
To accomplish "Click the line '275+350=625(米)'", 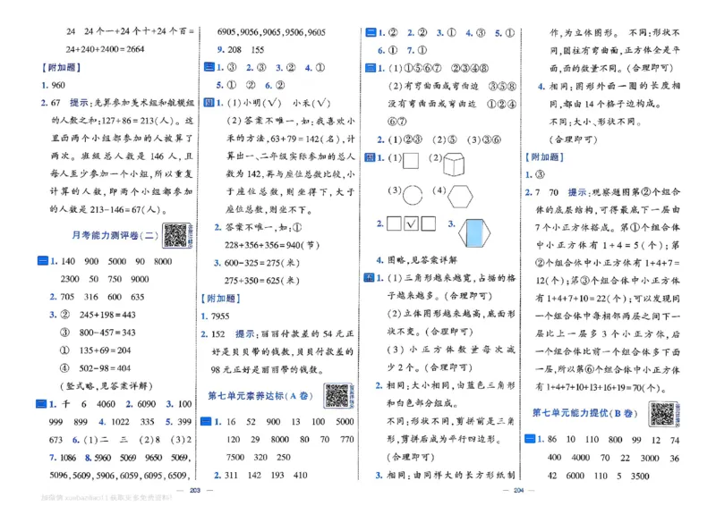I will pyautogui.click(x=261, y=281).
